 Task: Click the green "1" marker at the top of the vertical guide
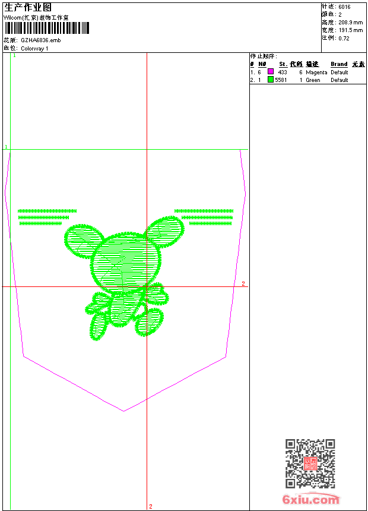tap(14, 56)
